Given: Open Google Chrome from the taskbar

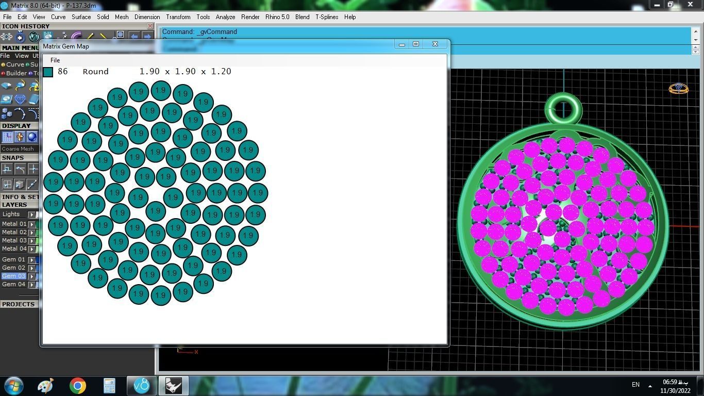Looking at the screenshot, I should click(x=77, y=386).
